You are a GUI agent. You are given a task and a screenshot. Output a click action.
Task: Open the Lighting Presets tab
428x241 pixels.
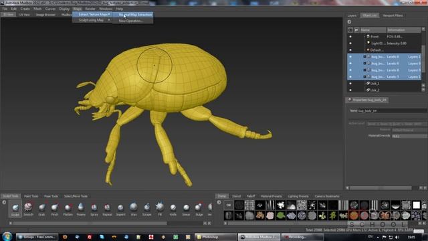coord(298,196)
